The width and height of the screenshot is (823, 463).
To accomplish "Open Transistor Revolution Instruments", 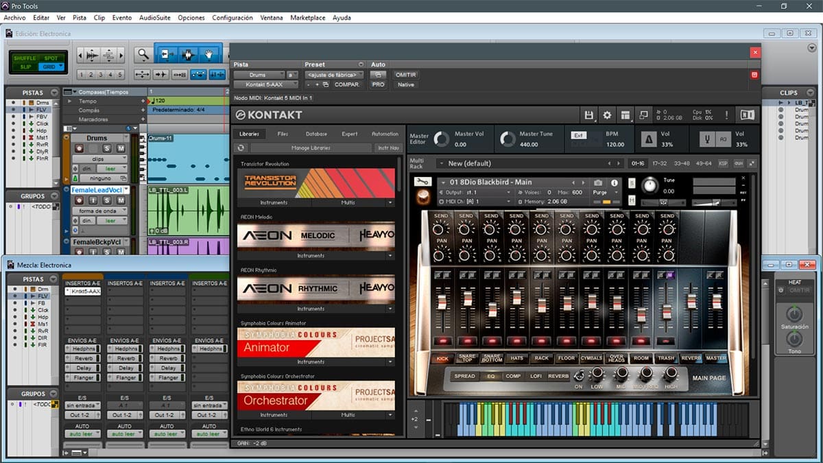I will pos(273,203).
